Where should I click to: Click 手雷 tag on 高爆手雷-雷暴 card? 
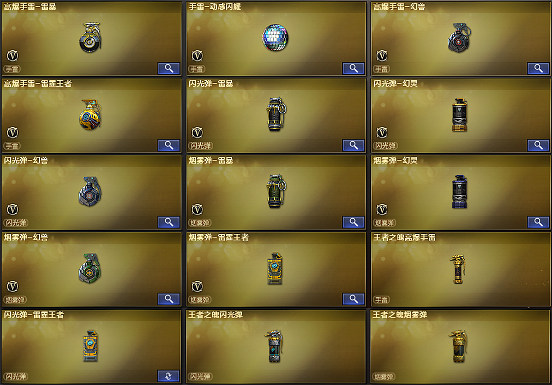(12, 69)
